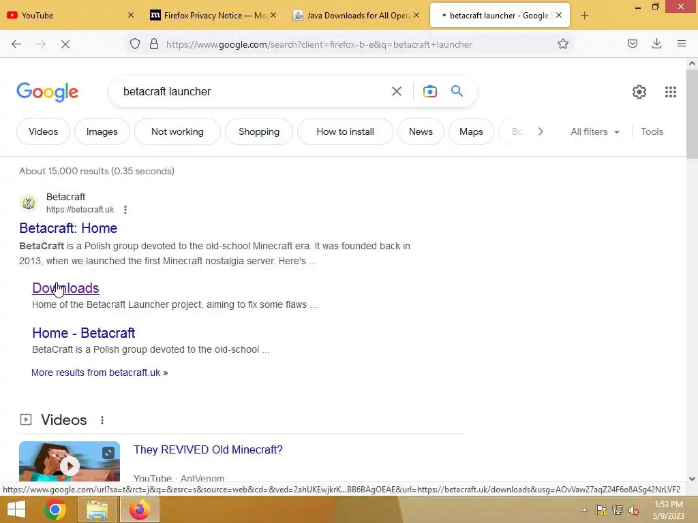The width and height of the screenshot is (698, 523).
Task: Close the Firefox Privacy Notice tab
Action: pyautogui.click(x=273, y=15)
